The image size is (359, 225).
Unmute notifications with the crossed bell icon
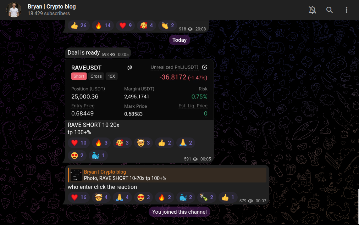click(312, 10)
